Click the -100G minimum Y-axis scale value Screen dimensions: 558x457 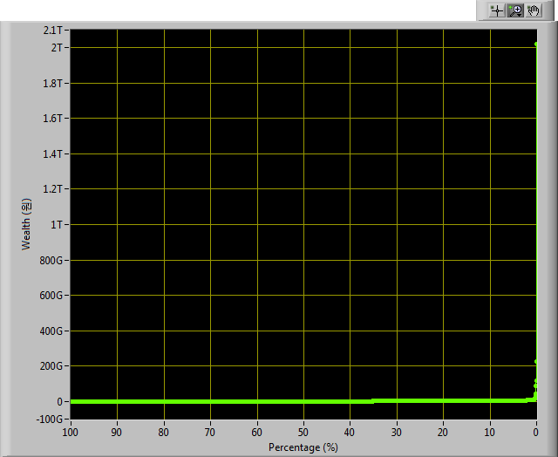pyautogui.click(x=49, y=419)
